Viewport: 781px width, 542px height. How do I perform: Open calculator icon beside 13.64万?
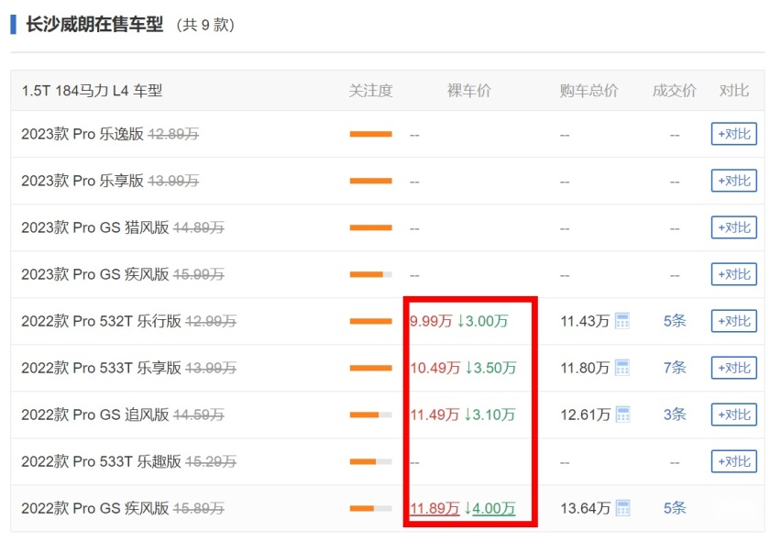coord(622,508)
